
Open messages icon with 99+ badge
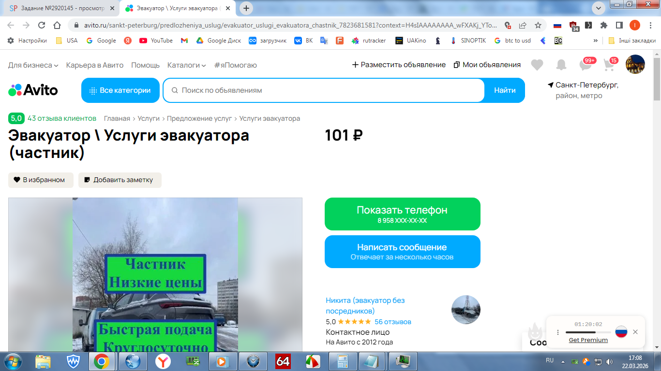(586, 64)
